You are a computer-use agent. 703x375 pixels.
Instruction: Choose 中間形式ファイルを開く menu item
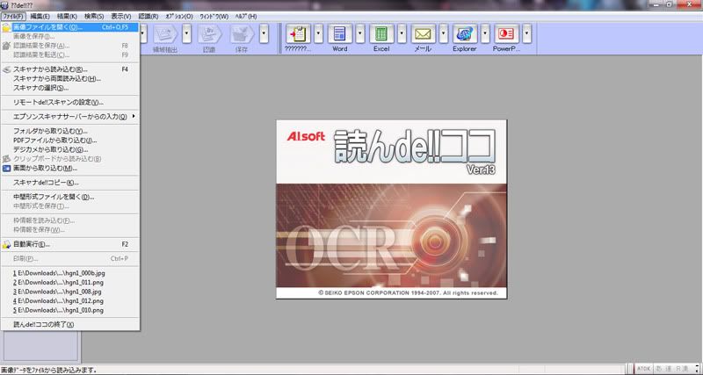(70, 197)
